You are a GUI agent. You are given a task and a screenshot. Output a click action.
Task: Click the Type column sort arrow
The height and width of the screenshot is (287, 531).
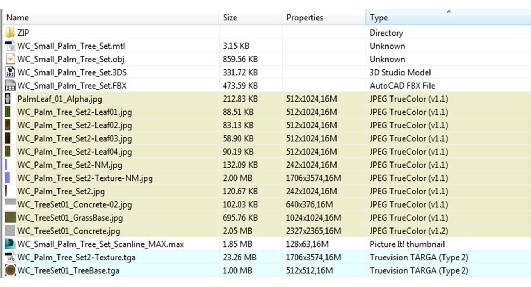click(448, 12)
